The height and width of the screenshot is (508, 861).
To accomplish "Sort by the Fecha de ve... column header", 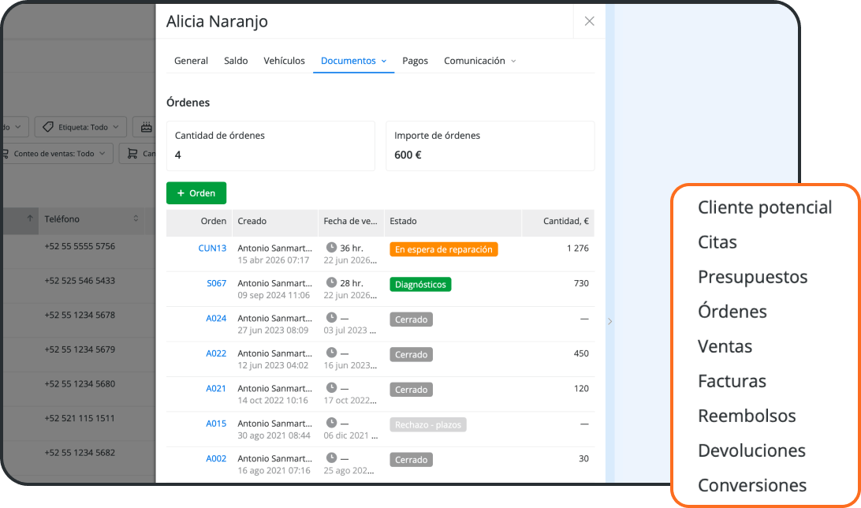I will (350, 222).
